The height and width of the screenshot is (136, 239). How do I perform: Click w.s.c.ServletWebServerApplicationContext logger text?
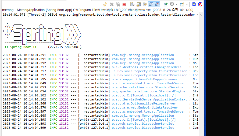149,99
